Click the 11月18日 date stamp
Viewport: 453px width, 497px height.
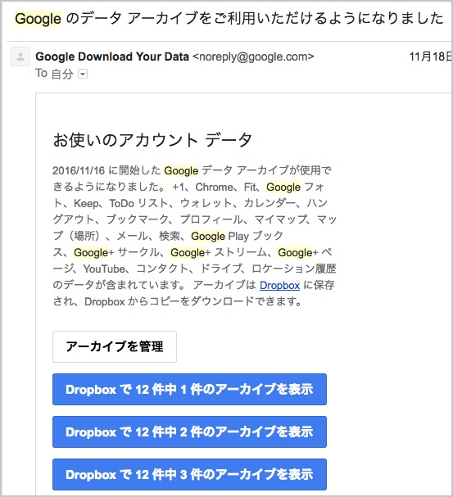[x=430, y=56]
